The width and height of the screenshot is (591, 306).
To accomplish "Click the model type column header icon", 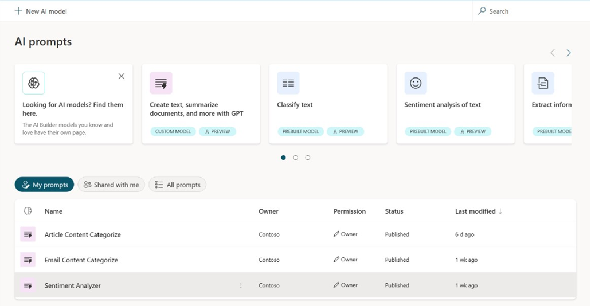I will 28,211.
